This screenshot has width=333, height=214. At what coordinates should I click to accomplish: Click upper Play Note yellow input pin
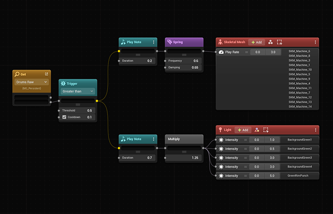coord(119,51)
